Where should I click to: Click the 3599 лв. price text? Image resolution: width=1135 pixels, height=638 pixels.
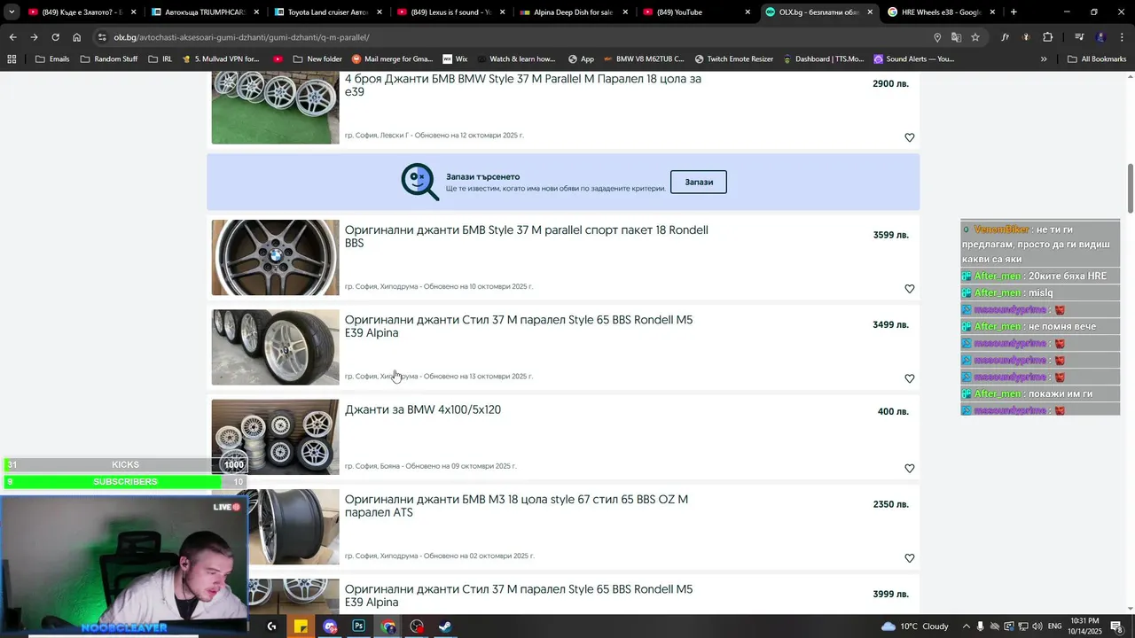click(x=890, y=235)
